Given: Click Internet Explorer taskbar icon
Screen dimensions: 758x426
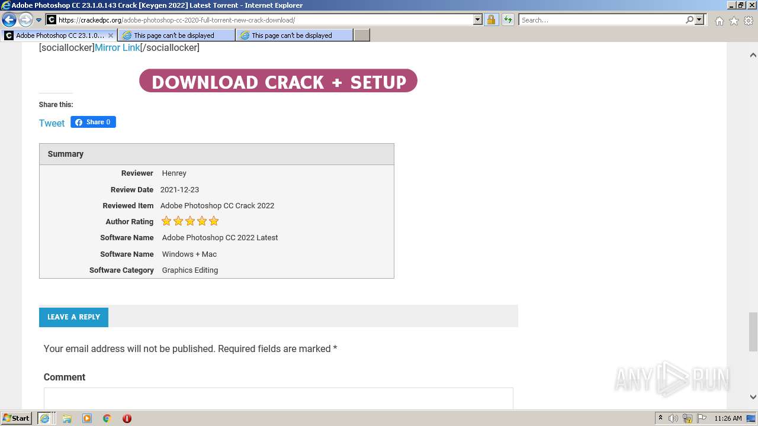Looking at the screenshot, I should tap(45, 418).
